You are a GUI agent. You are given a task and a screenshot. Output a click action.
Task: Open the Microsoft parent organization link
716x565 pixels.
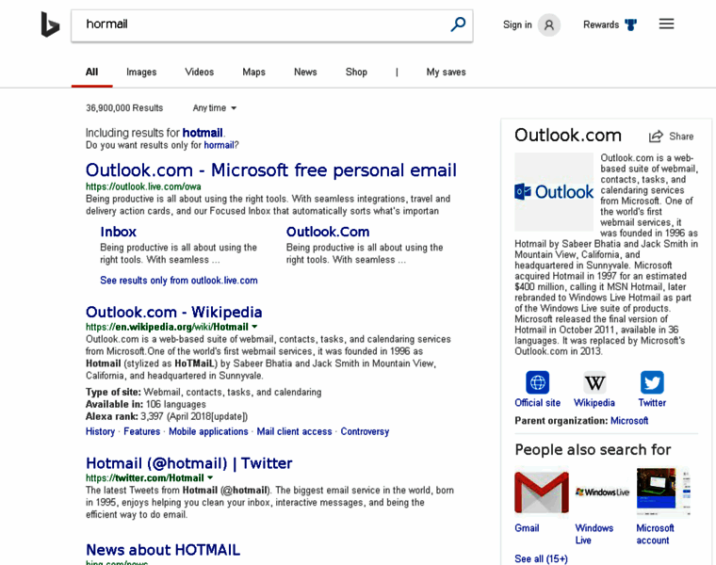(629, 420)
